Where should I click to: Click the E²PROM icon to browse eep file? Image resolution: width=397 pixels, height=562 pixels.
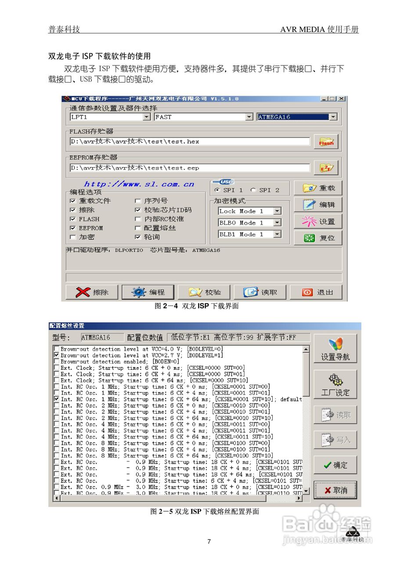[x=326, y=167]
